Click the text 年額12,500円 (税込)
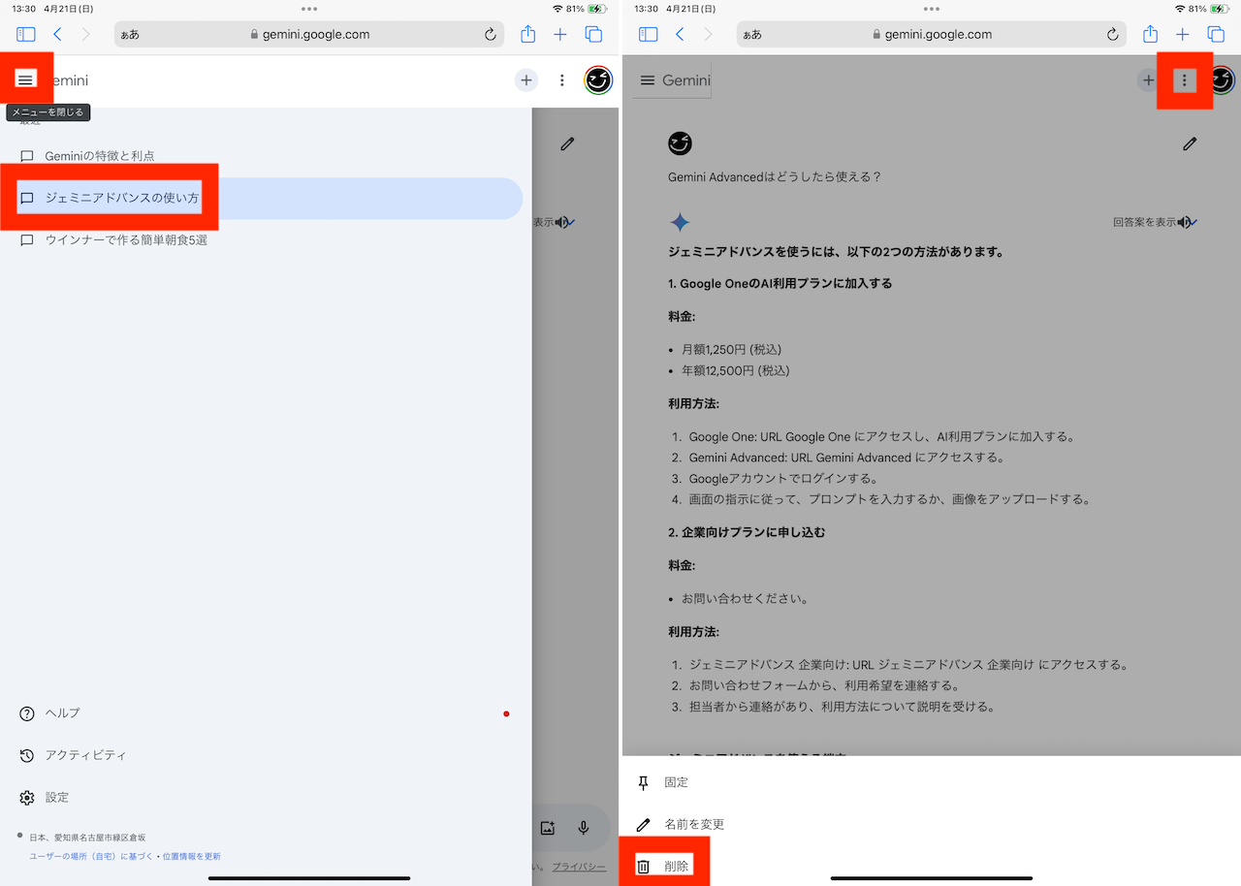Viewport: 1241px width, 886px height. coord(735,370)
